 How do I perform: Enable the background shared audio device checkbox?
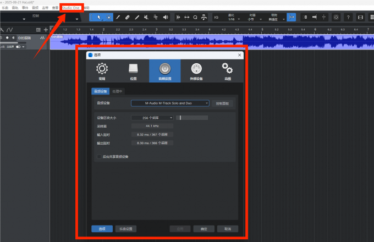click(99, 157)
